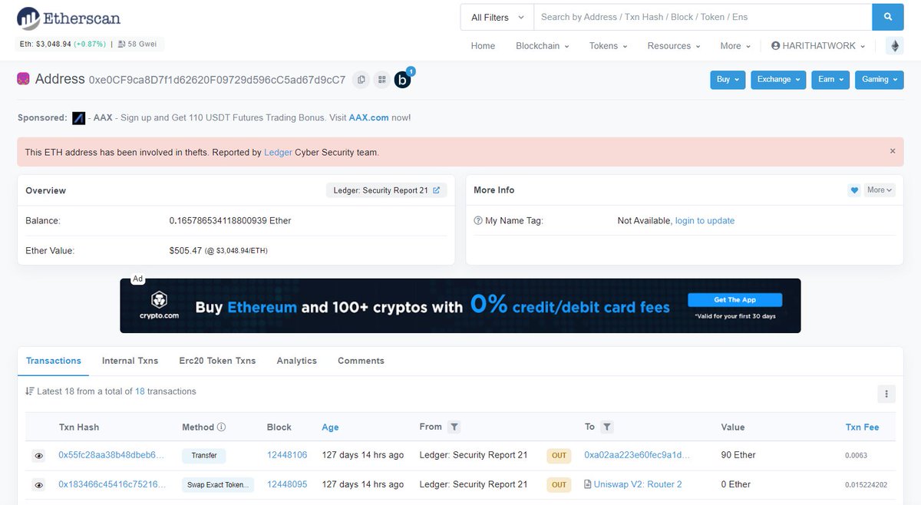Click the Blockscan chat 'b' icon
This screenshot has width=921, height=505.
click(403, 79)
